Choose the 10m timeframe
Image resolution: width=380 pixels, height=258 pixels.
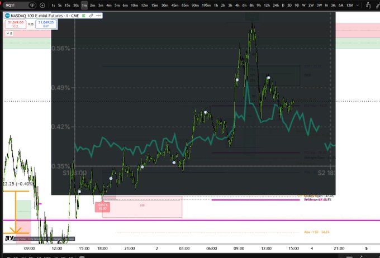[134, 5]
